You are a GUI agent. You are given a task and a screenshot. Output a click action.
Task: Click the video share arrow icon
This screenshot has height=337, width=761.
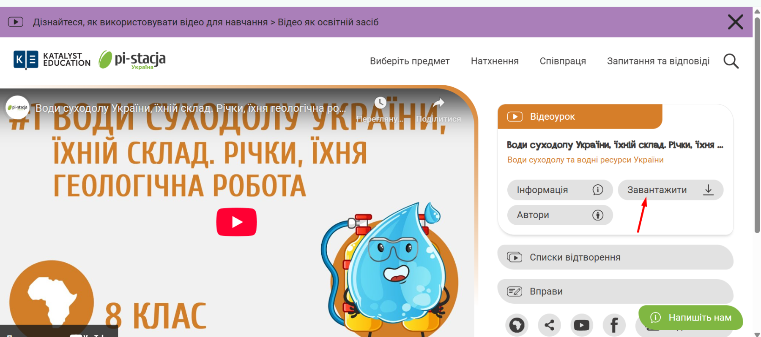tap(438, 103)
